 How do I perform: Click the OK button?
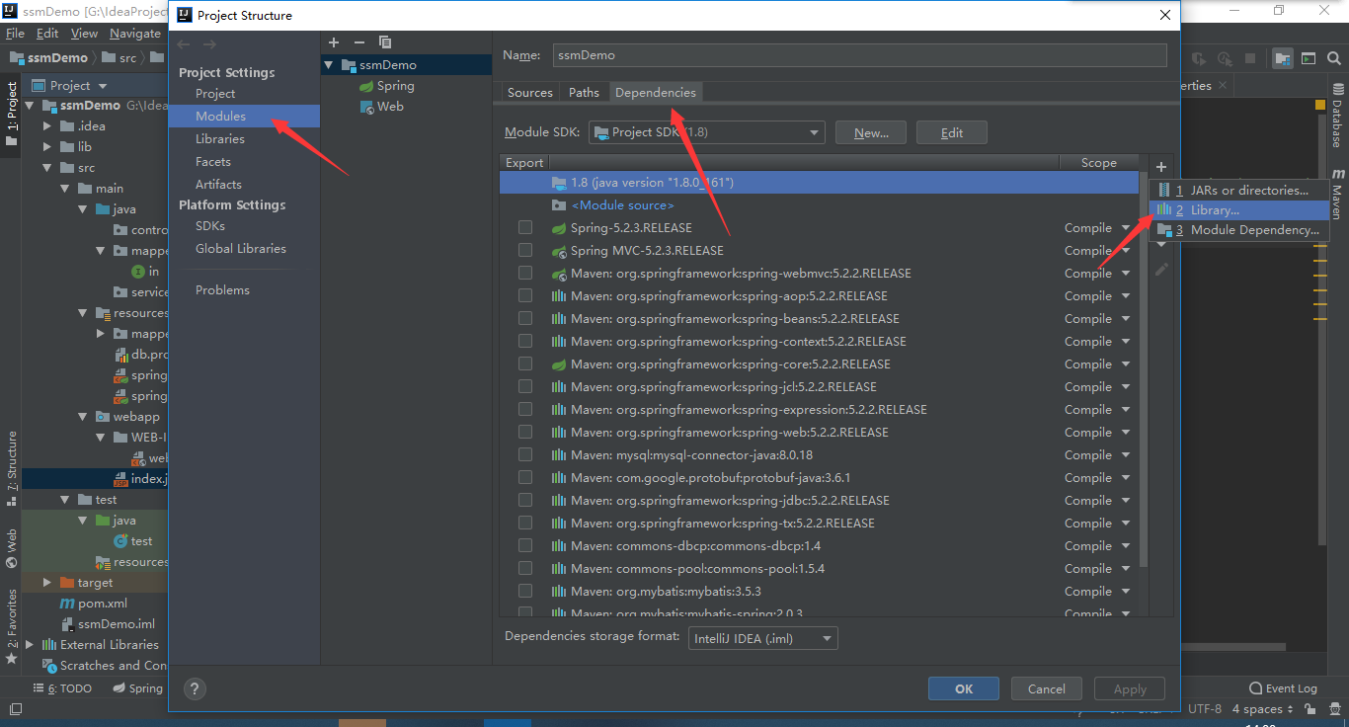point(964,688)
